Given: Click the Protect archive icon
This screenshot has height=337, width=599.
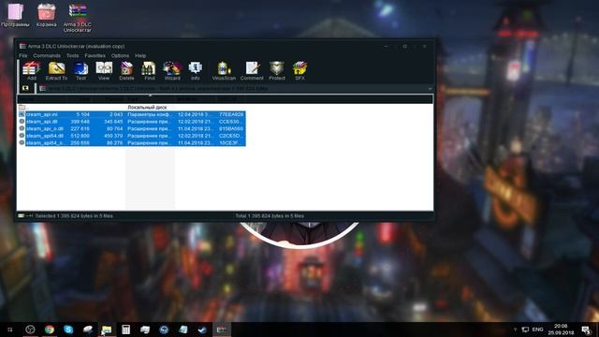Looking at the screenshot, I should click(277, 71).
